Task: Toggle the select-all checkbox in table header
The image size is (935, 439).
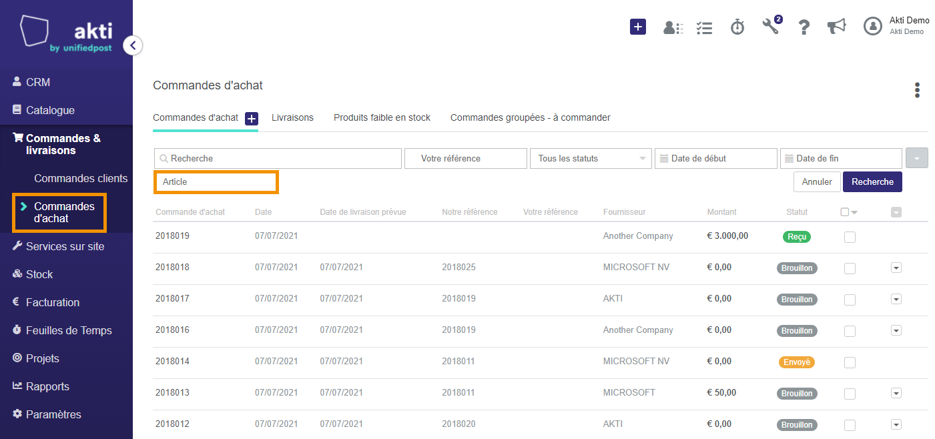Action: point(845,212)
